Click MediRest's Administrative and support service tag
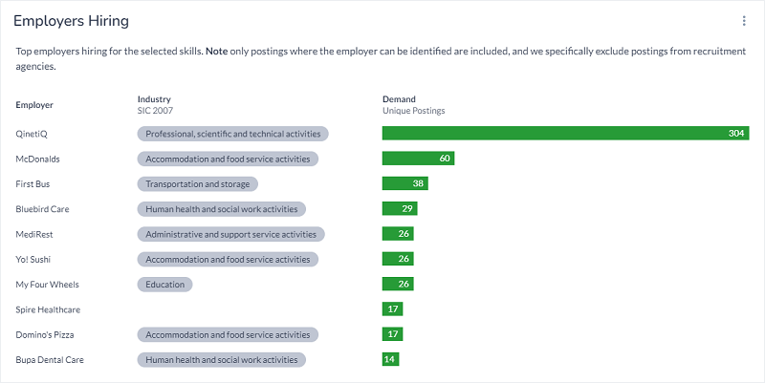 pos(230,234)
